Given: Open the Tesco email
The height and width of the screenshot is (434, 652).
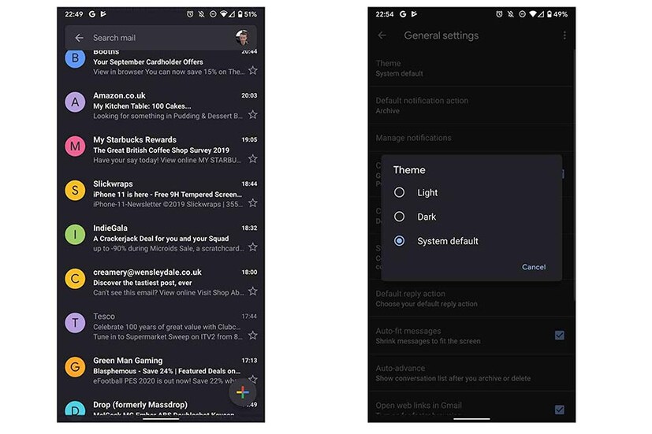Looking at the screenshot, I should [x=161, y=326].
